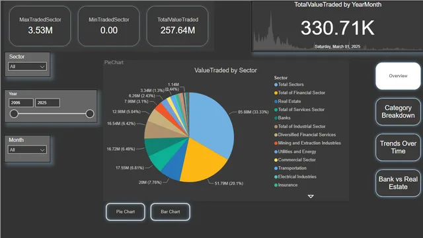The width and height of the screenshot is (423, 238).
Task: Click the pie label 51.79M (20.1%)
Action: [x=229, y=184]
